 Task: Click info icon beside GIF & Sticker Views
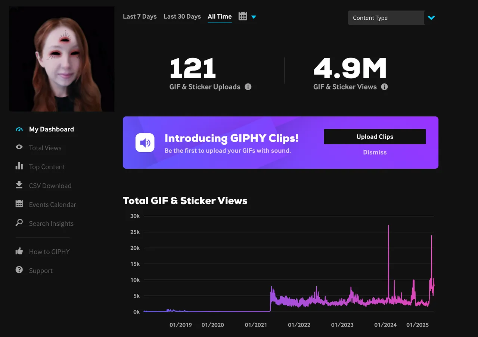[384, 87]
